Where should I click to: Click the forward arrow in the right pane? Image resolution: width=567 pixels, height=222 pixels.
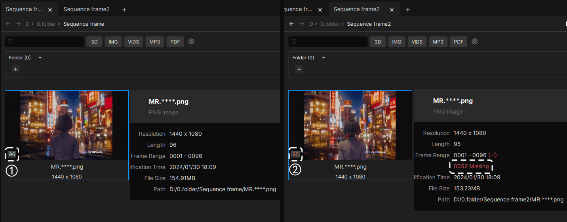pyautogui.click(x=302, y=24)
